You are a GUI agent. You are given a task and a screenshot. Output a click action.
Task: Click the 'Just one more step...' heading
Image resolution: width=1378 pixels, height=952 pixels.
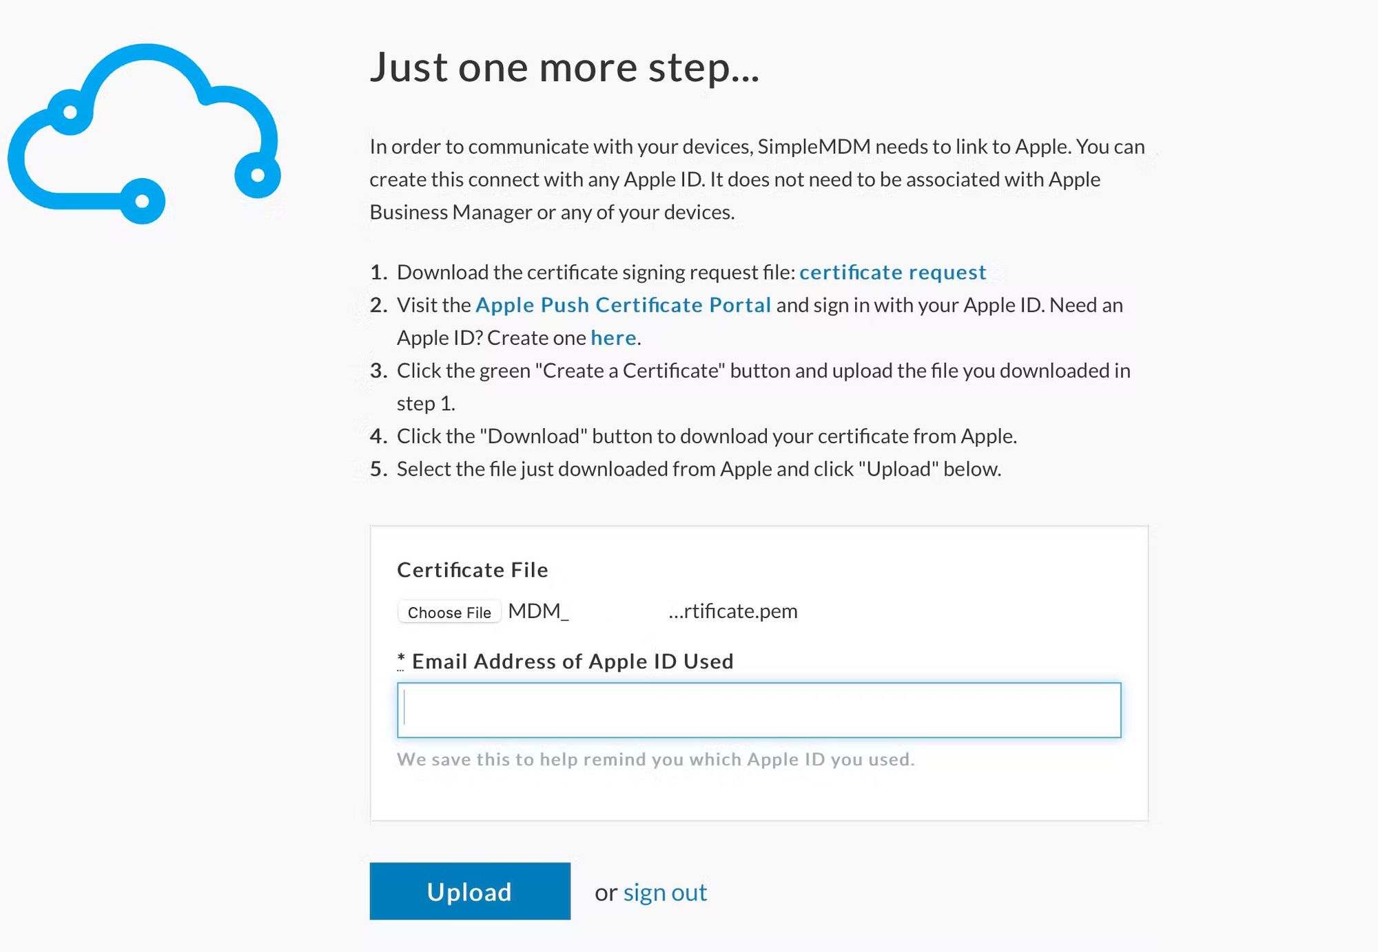coord(564,67)
